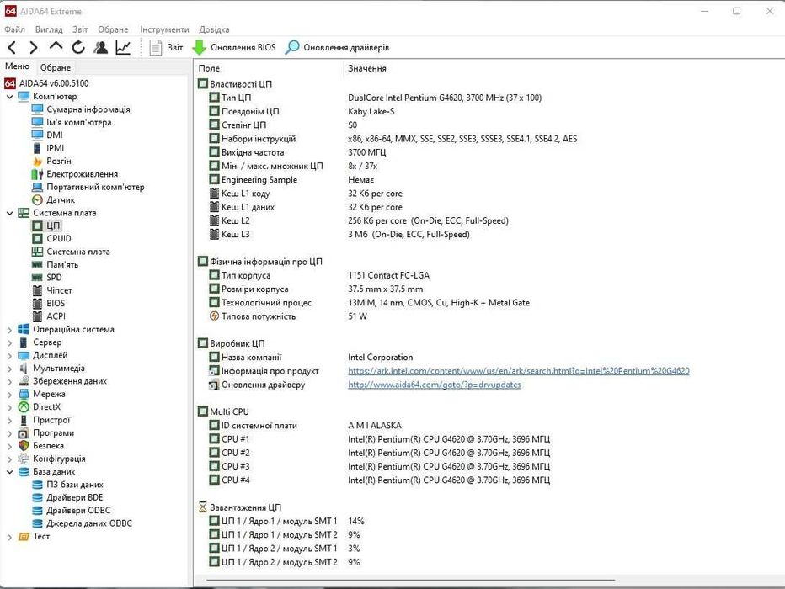Open the graph chart toolbar icon
Image resolution: width=785 pixels, height=589 pixels.
(x=123, y=47)
